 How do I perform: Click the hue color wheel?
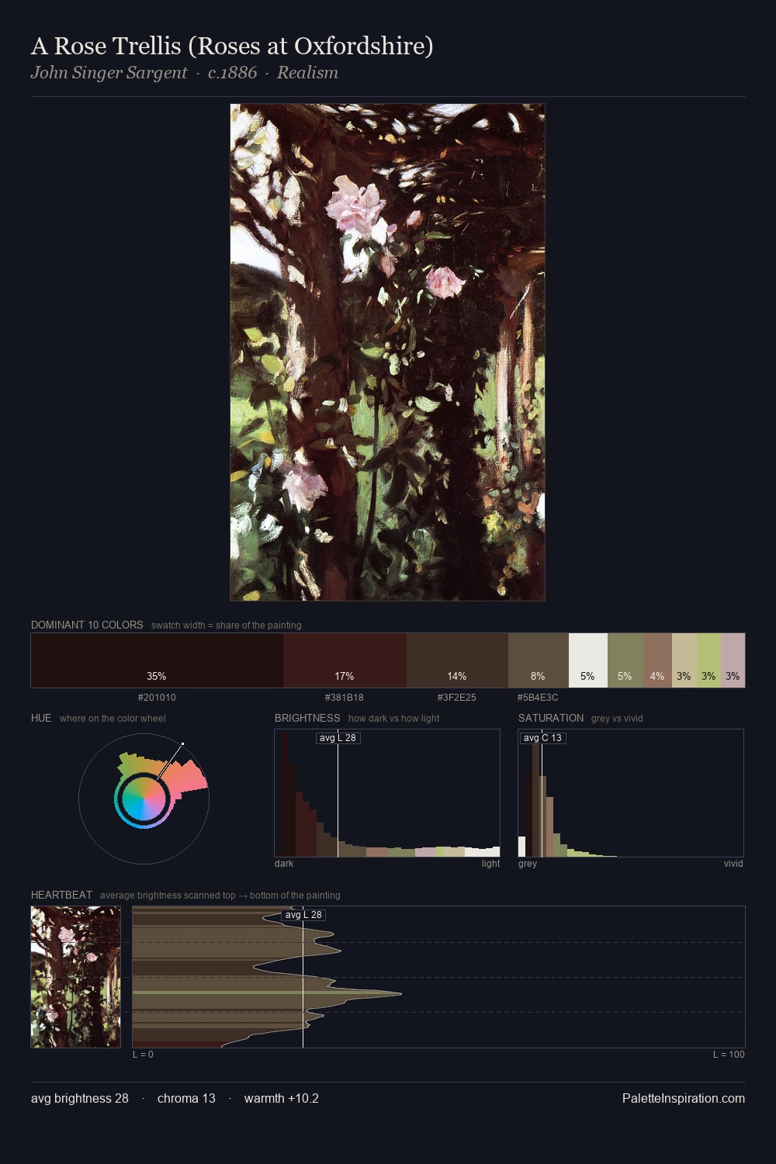pos(144,799)
